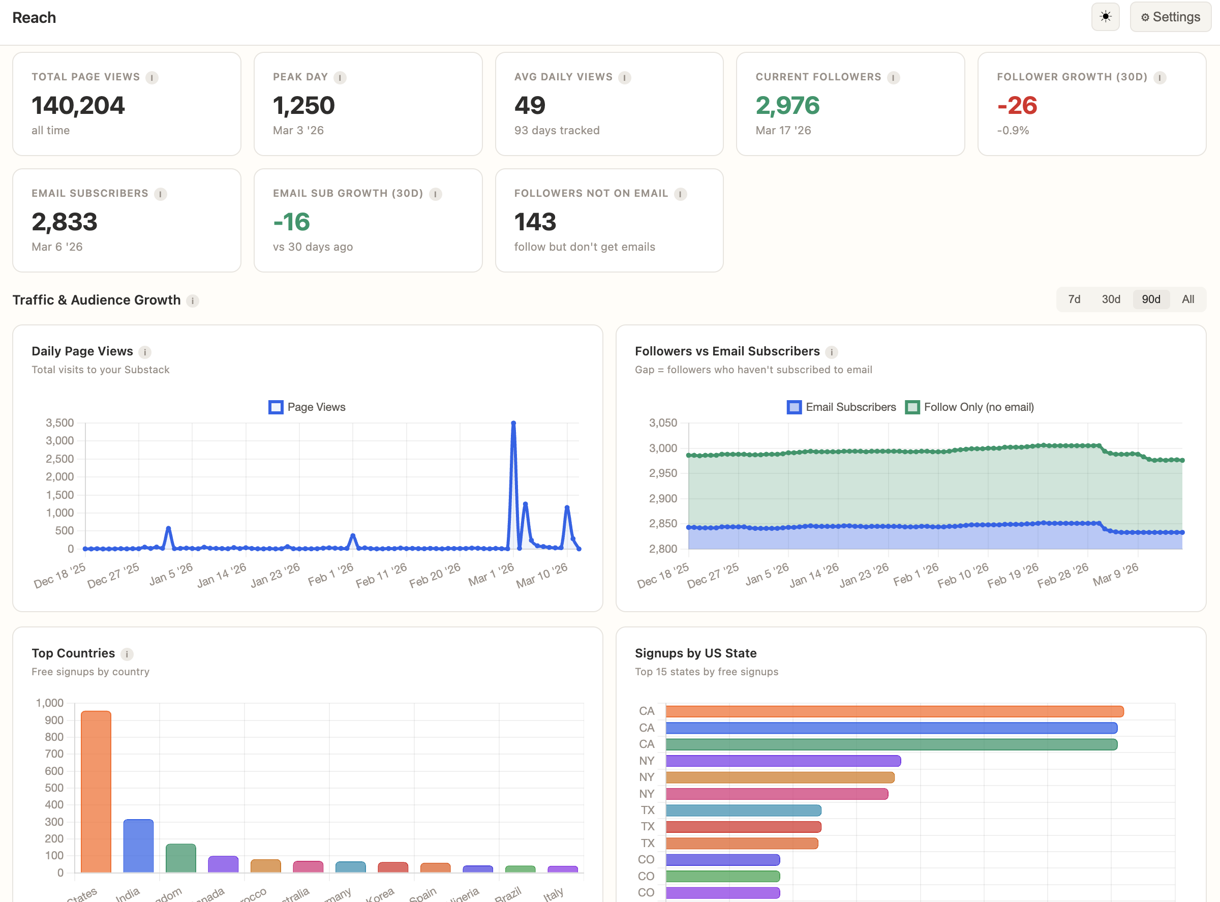Toggle dark mode with the sun icon
Viewport: 1220px width, 902px height.
[x=1105, y=16]
